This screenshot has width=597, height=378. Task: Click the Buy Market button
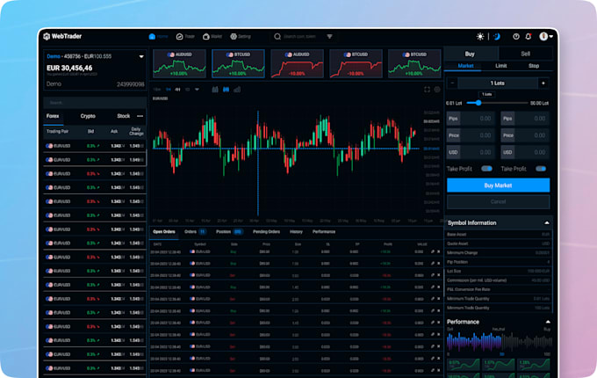[x=498, y=185]
